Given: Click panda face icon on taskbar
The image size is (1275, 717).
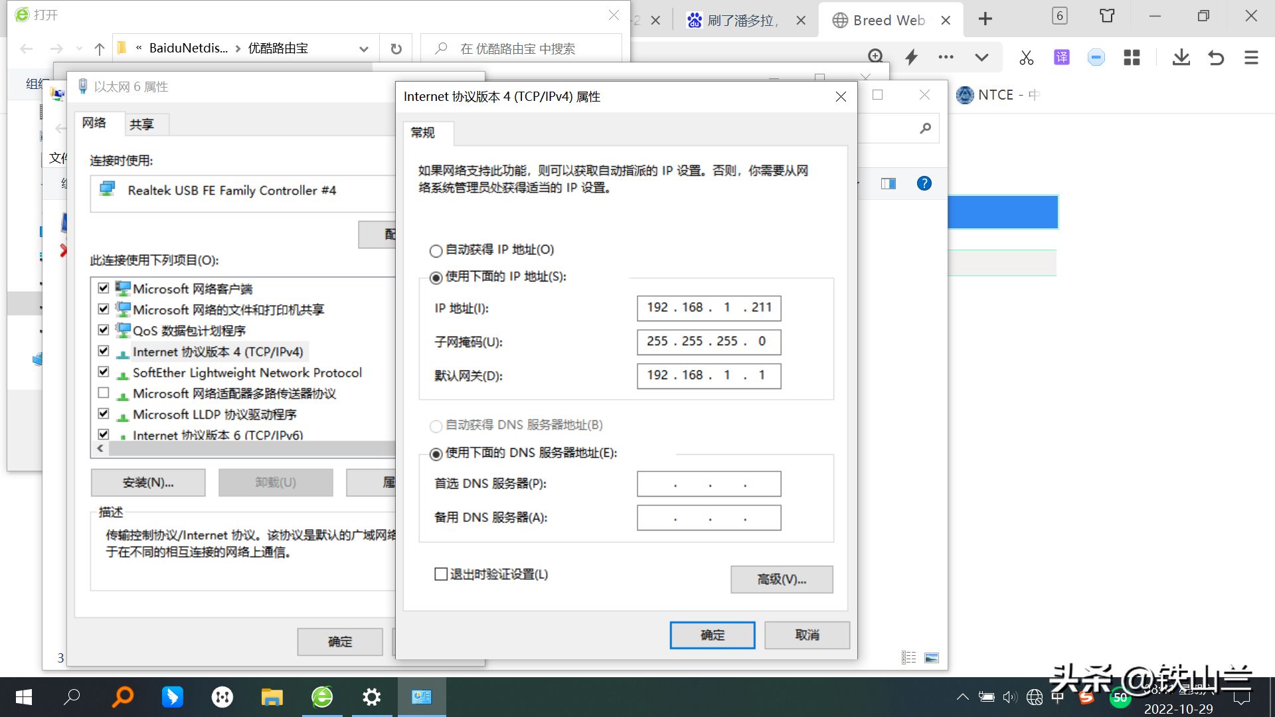Looking at the screenshot, I should tap(222, 697).
